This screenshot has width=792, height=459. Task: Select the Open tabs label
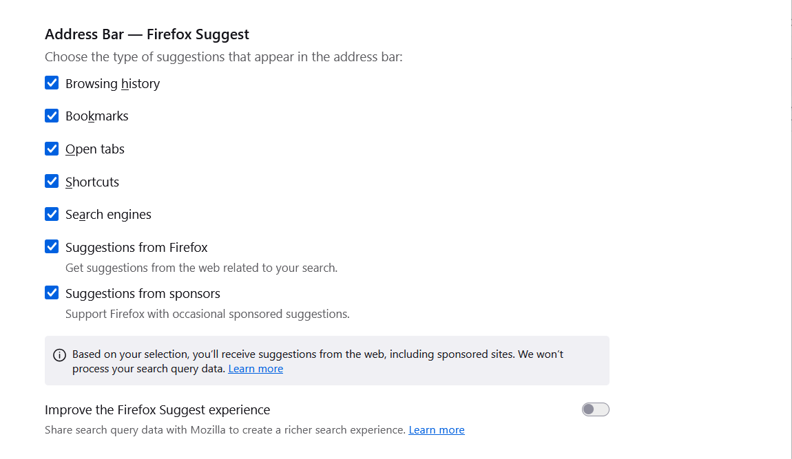click(x=94, y=149)
